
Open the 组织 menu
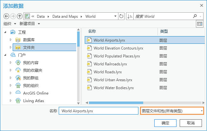coord(10,24)
